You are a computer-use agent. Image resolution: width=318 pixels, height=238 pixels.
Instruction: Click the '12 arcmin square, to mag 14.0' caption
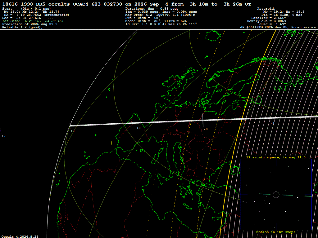click(x=276, y=157)
